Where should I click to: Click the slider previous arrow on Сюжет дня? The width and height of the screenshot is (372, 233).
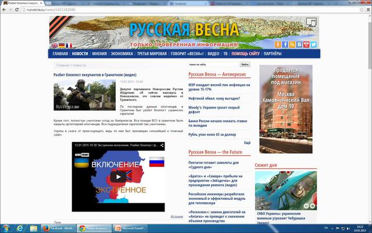(306, 206)
